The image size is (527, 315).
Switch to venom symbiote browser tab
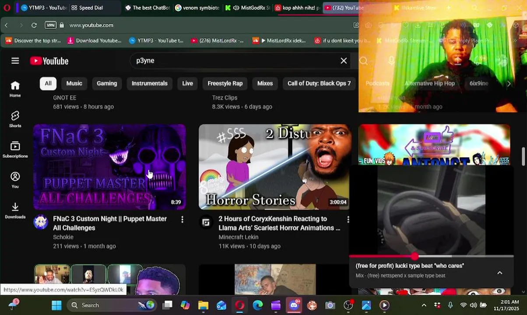click(197, 7)
